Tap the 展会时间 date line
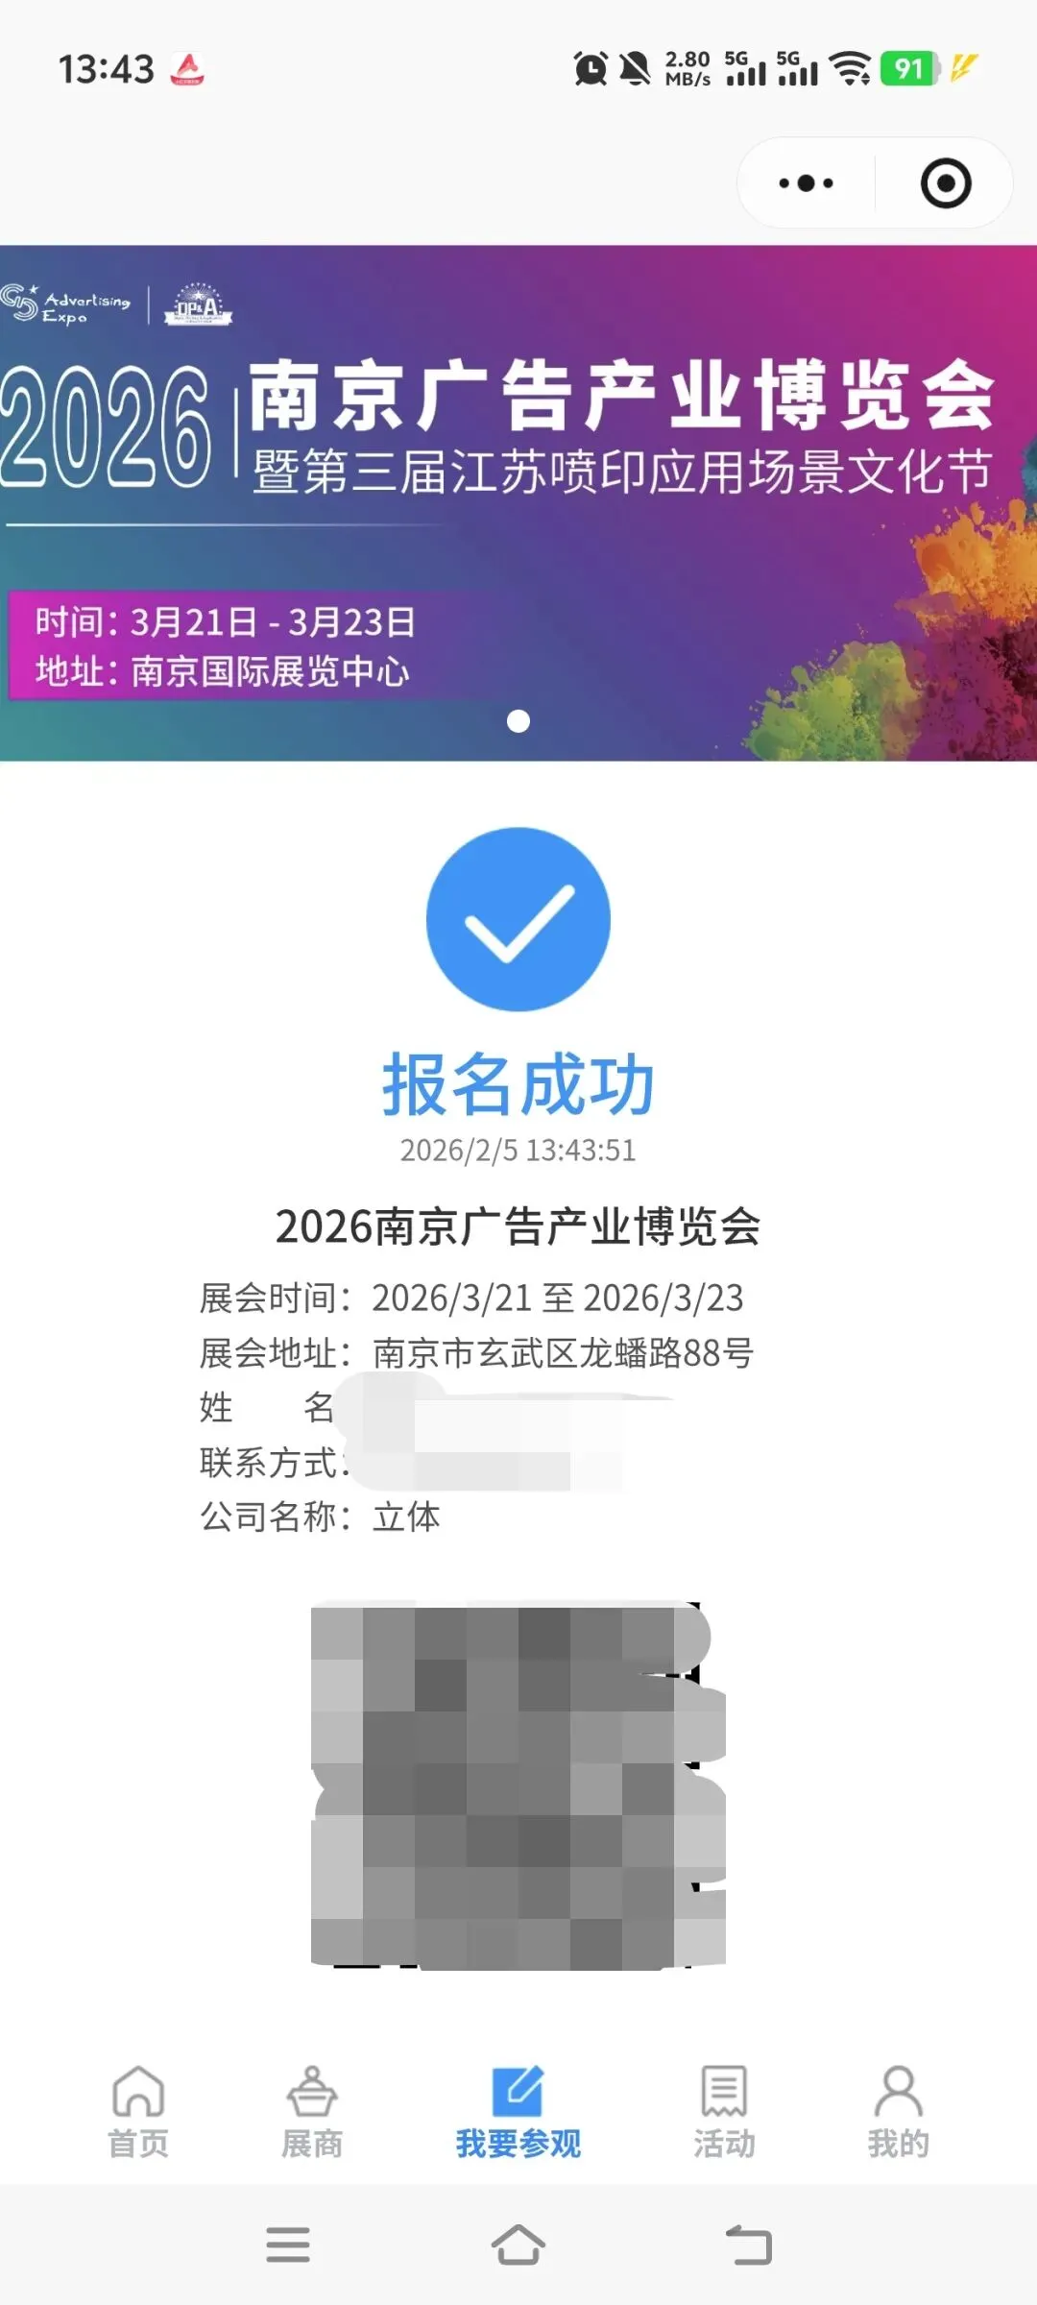 click(x=471, y=1298)
